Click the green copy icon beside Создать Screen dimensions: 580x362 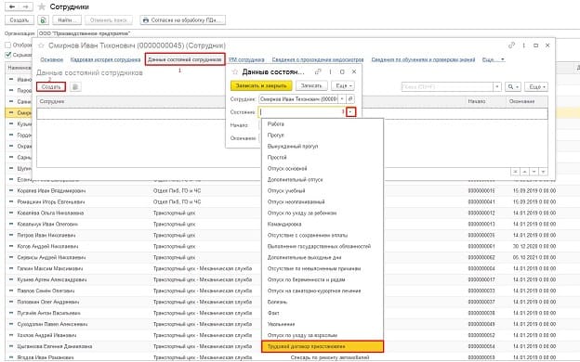click(x=44, y=19)
